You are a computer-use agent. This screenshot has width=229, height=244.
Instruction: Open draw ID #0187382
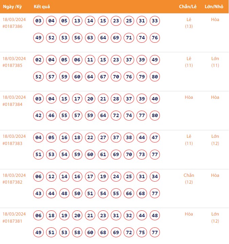coord(13,182)
